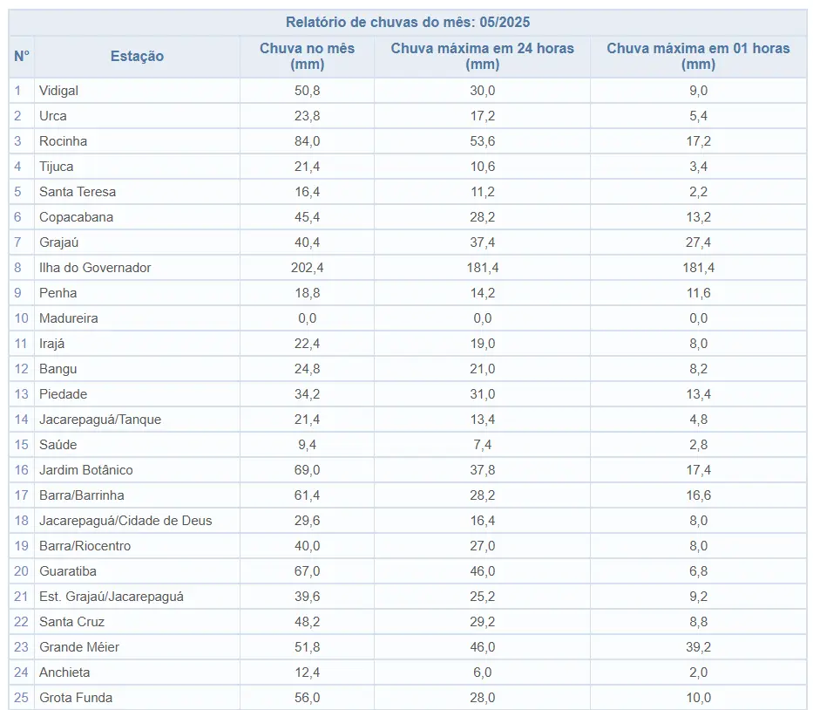The width and height of the screenshot is (813, 710).
Task: Click row number 10 for Madureira
Action: pyautogui.click(x=21, y=318)
